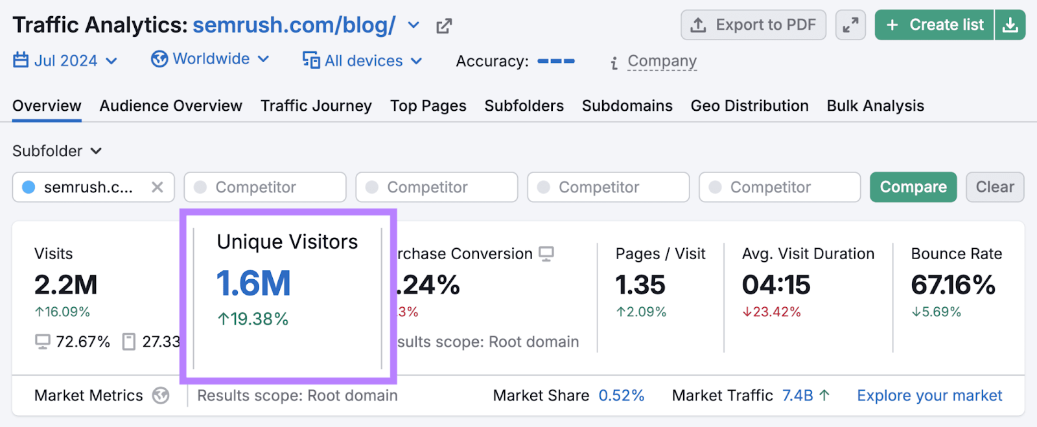The image size is (1037, 427).
Task: Click the 2.09% increase under Pages / Visit
Action: pos(641,312)
